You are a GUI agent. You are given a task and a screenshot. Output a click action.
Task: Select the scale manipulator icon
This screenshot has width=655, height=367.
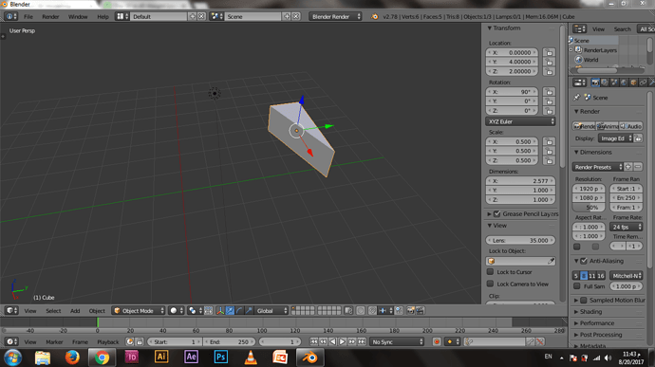click(249, 311)
